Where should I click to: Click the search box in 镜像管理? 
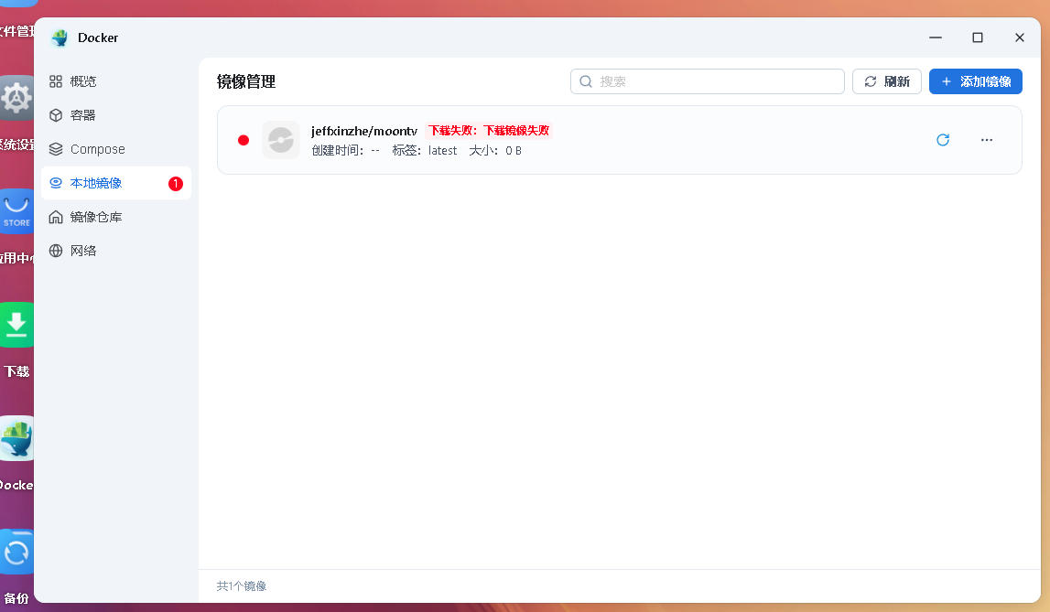pos(707,81)
